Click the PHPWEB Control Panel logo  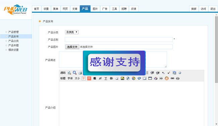pyautogui.click(x=15, y=9)
